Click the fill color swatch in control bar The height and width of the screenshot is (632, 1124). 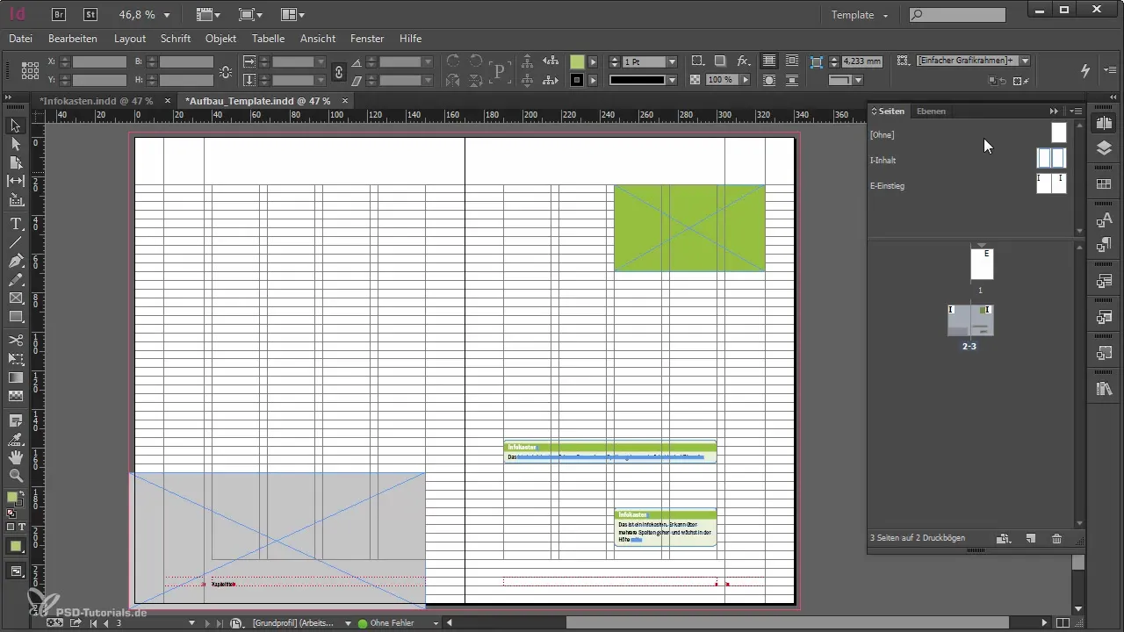coord(577,61)
